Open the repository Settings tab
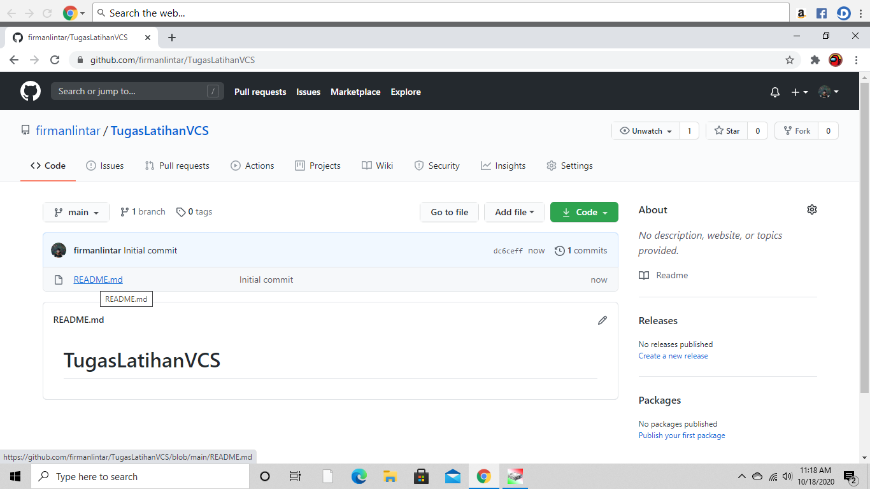 pyautogui.click(x=569, y=166)
